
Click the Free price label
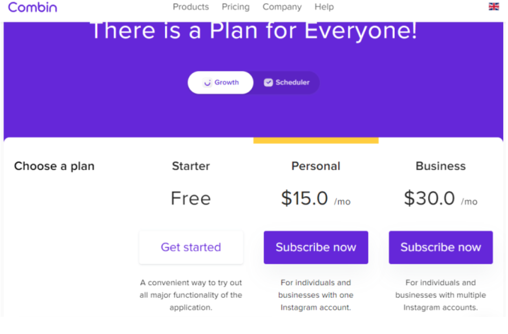(191, 198)
